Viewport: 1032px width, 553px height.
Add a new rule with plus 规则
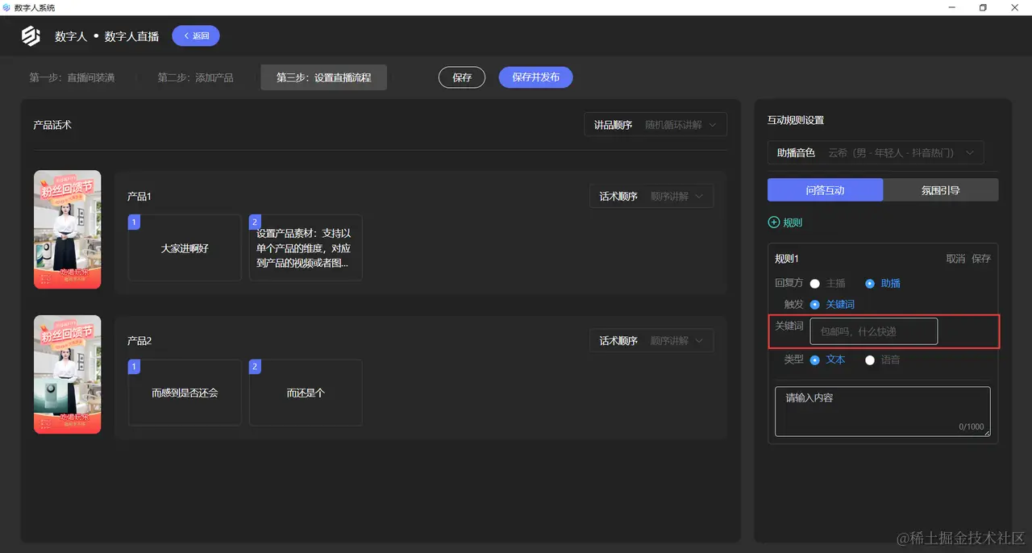[x=784, y=222]
